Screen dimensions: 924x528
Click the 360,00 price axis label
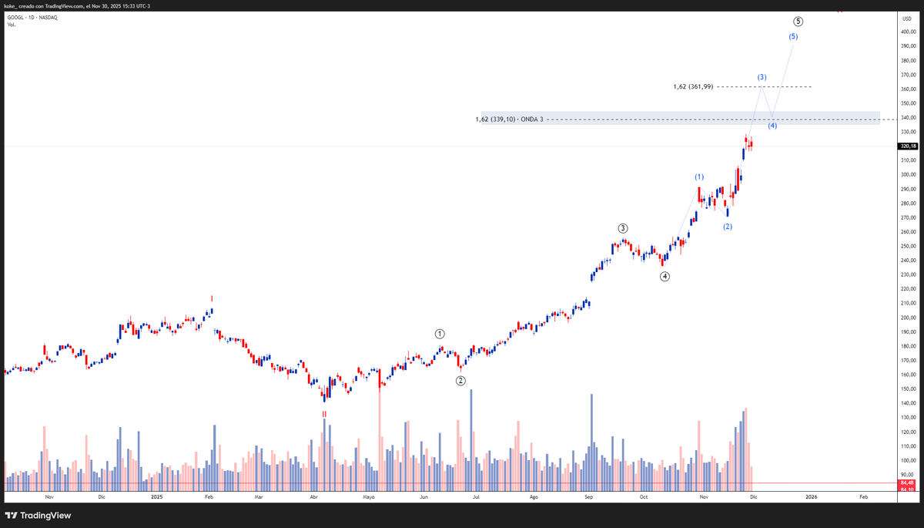[x=908, y=89]
